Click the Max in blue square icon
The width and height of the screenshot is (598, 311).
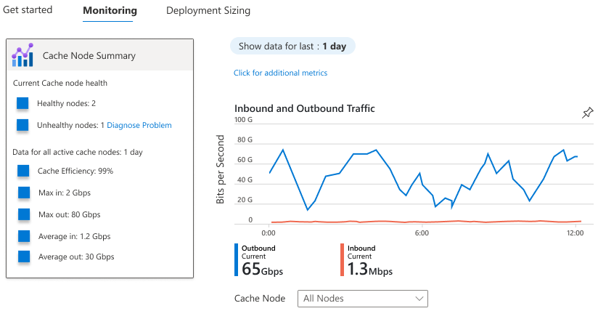23,193
